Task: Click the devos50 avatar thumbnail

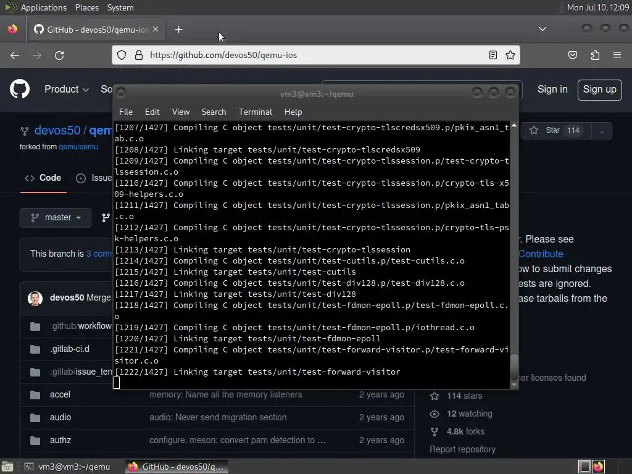Action: [x=35, y=298]
